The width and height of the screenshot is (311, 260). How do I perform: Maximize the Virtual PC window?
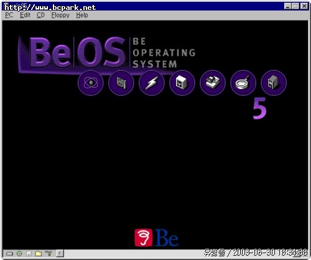pos(295,6)
